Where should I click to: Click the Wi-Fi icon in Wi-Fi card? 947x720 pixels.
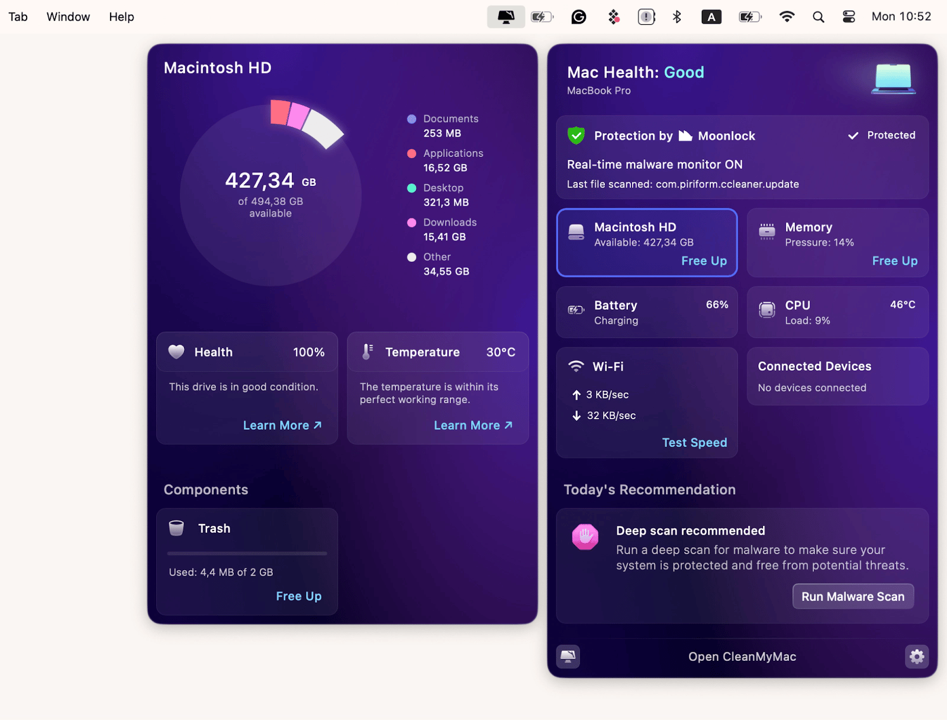click(x=576, y=367)
